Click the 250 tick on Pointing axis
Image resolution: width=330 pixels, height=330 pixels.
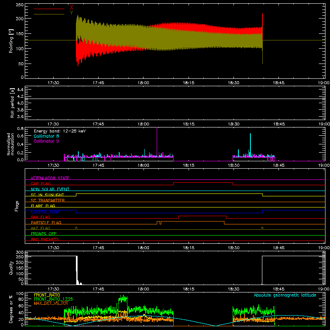pyautogui.click(x=19, y=5)
